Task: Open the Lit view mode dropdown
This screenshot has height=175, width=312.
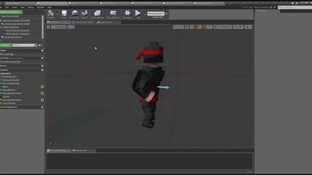Action: coord(71,27)
